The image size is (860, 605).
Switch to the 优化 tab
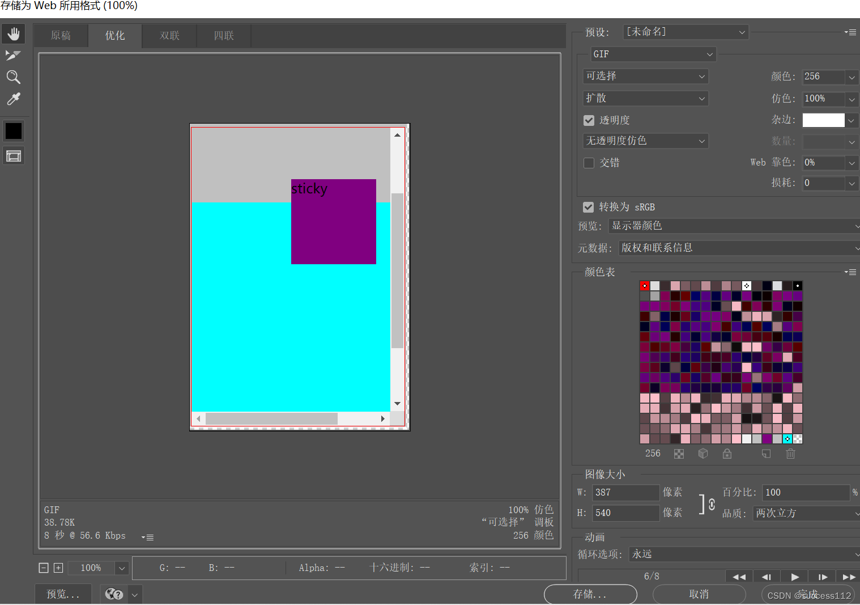(x=115, y=36)
